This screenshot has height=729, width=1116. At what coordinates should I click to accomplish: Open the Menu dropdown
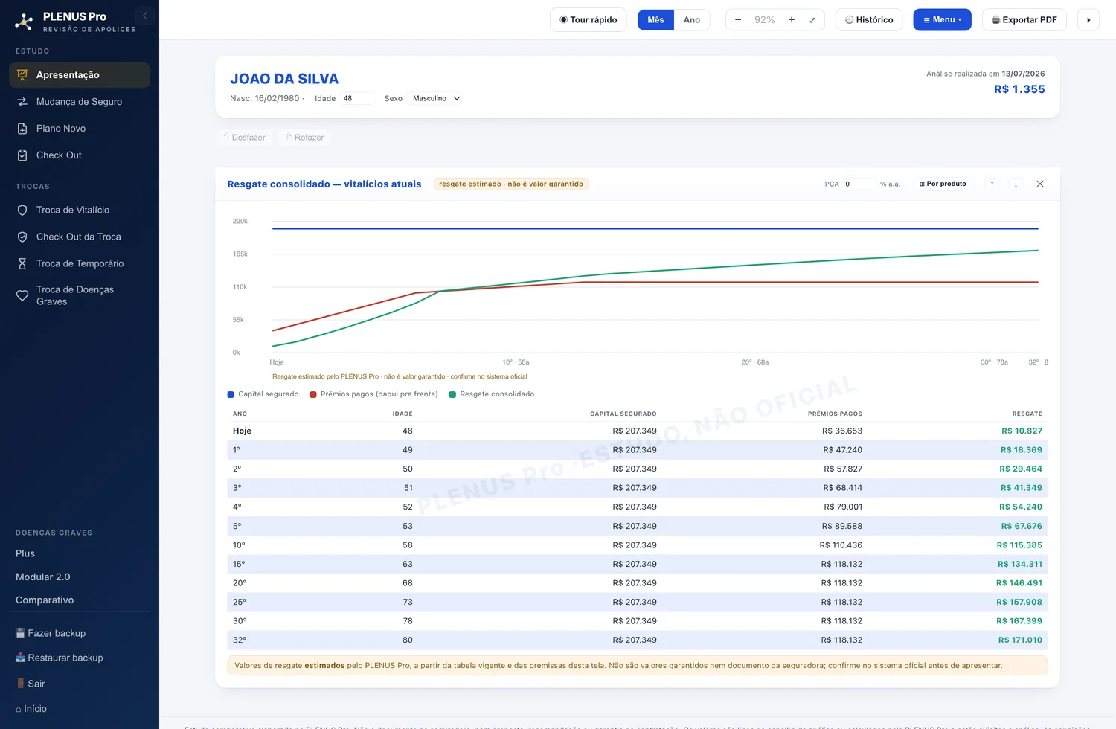(x=942, y=20)
